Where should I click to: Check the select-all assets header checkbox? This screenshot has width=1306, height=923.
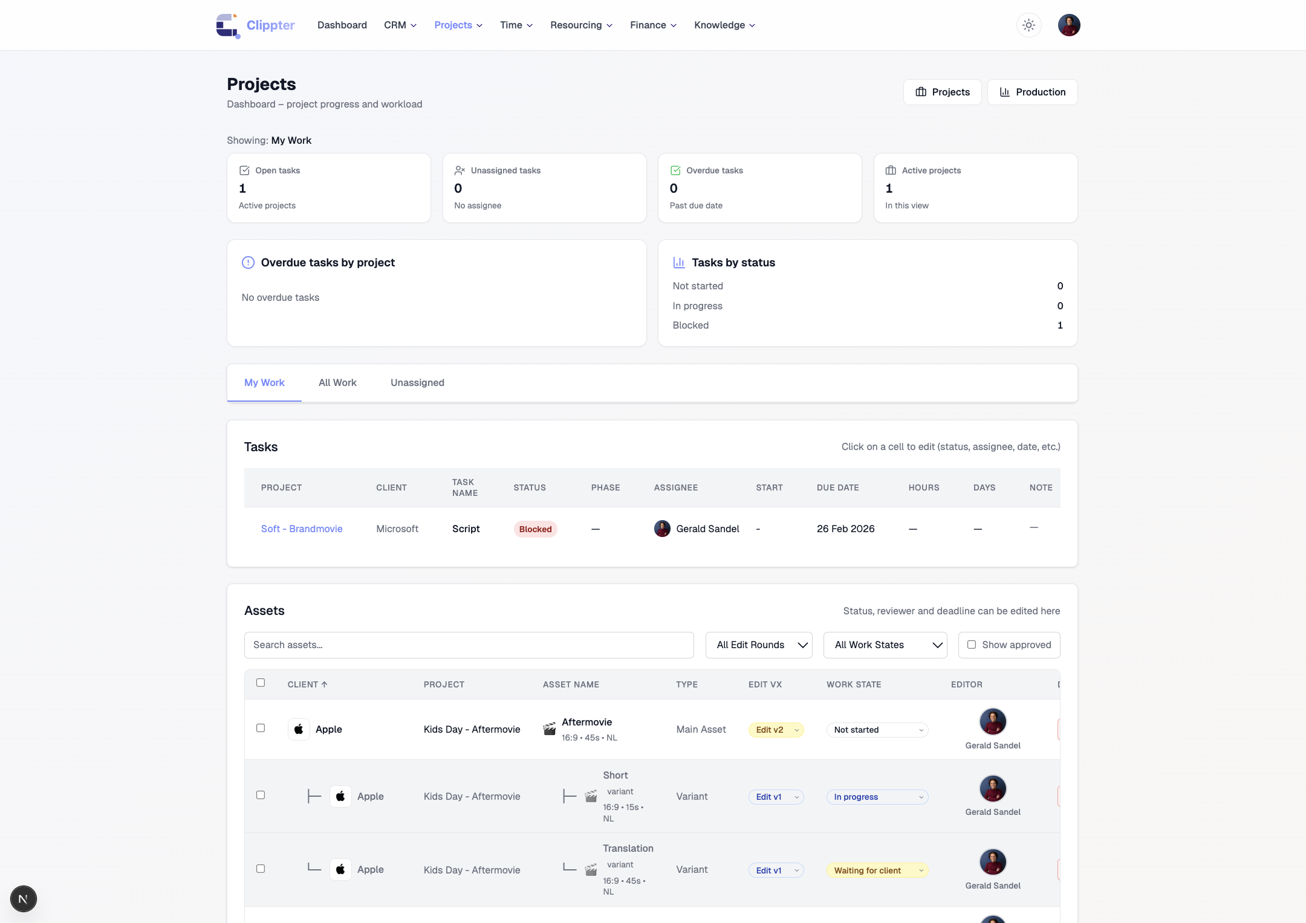coord(261,683)
